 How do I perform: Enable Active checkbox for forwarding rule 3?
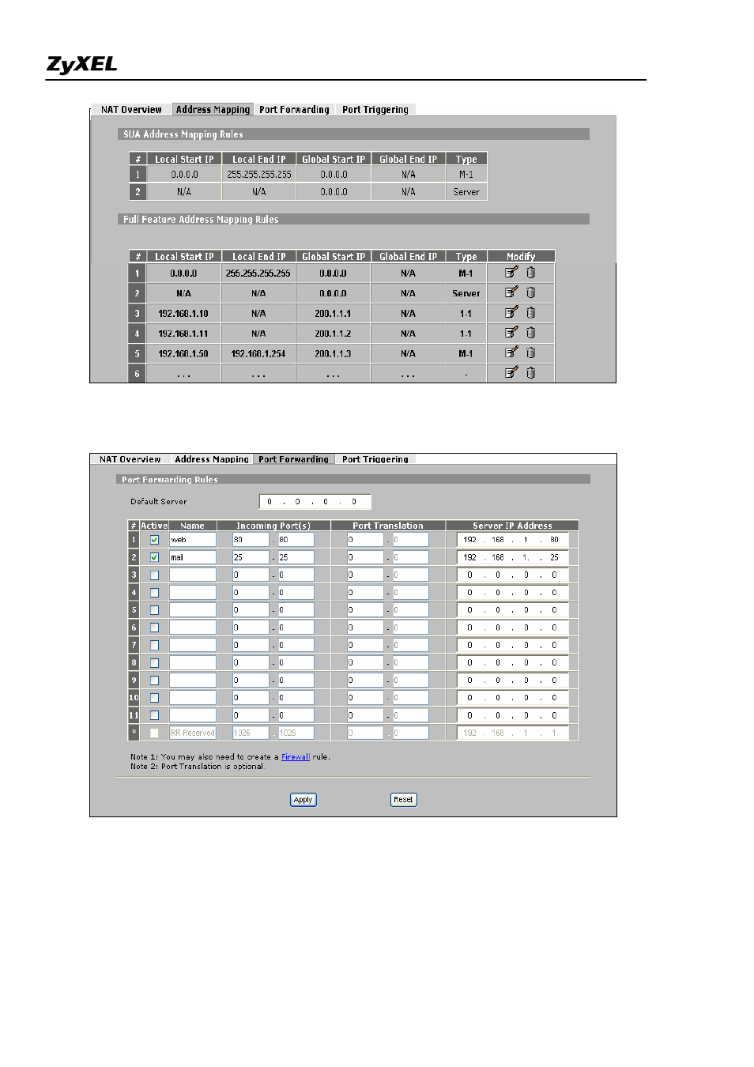pyautogui.click(x=154, y=575)
